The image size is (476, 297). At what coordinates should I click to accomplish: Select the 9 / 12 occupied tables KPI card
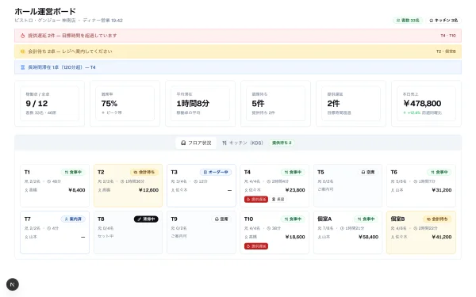coord(49,104)
